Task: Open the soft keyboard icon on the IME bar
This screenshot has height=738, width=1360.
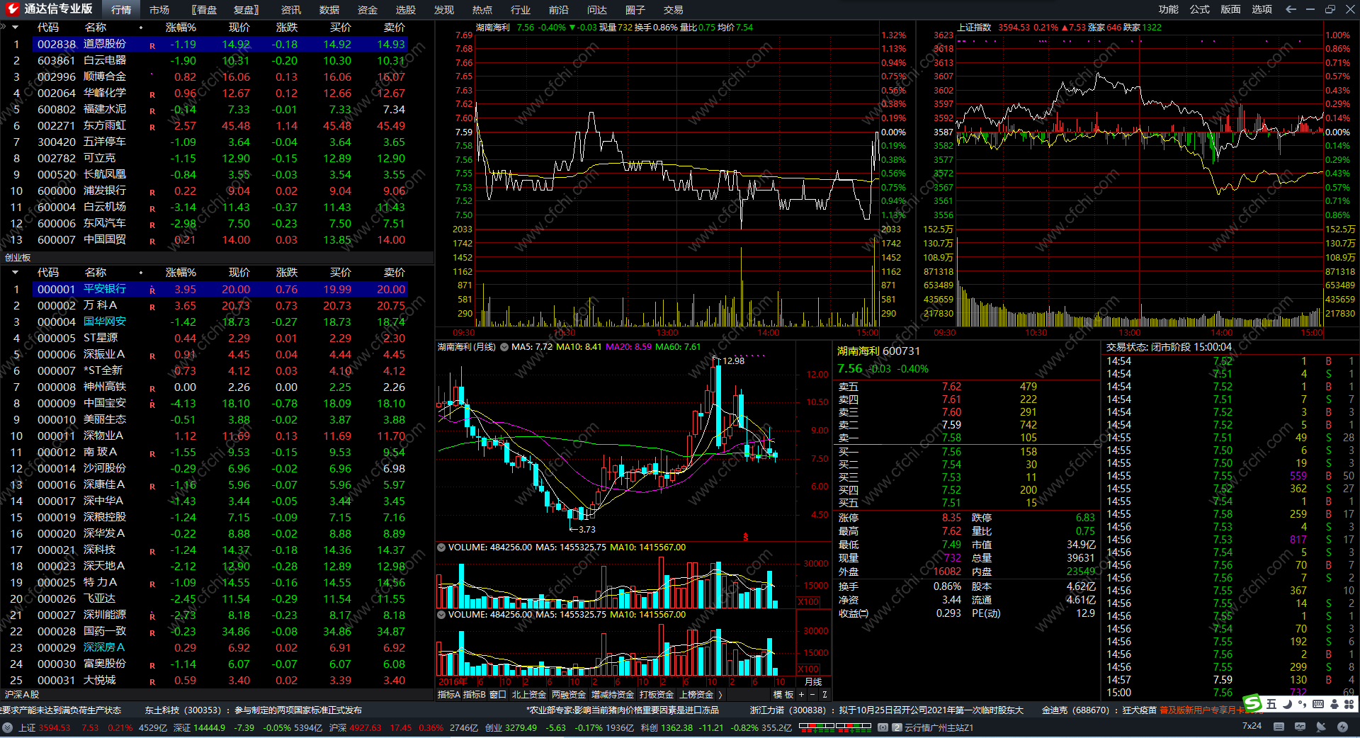Action: [x=1317, y=704]
